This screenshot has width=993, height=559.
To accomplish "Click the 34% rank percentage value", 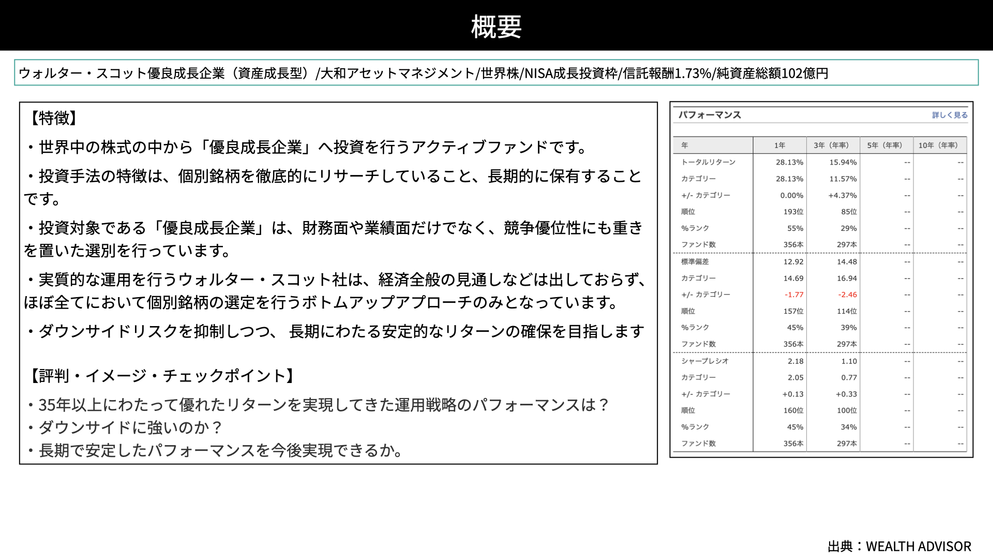I will pyautogui.click(x=849, y=427).
